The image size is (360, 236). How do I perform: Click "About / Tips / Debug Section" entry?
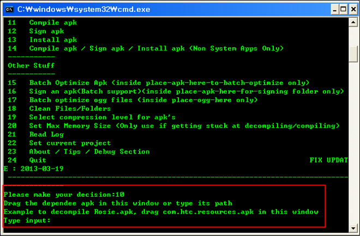coord(89,152)
